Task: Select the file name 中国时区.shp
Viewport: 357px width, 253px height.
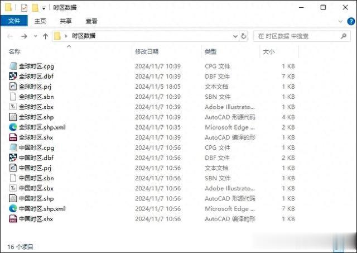Action: point(36,198)
